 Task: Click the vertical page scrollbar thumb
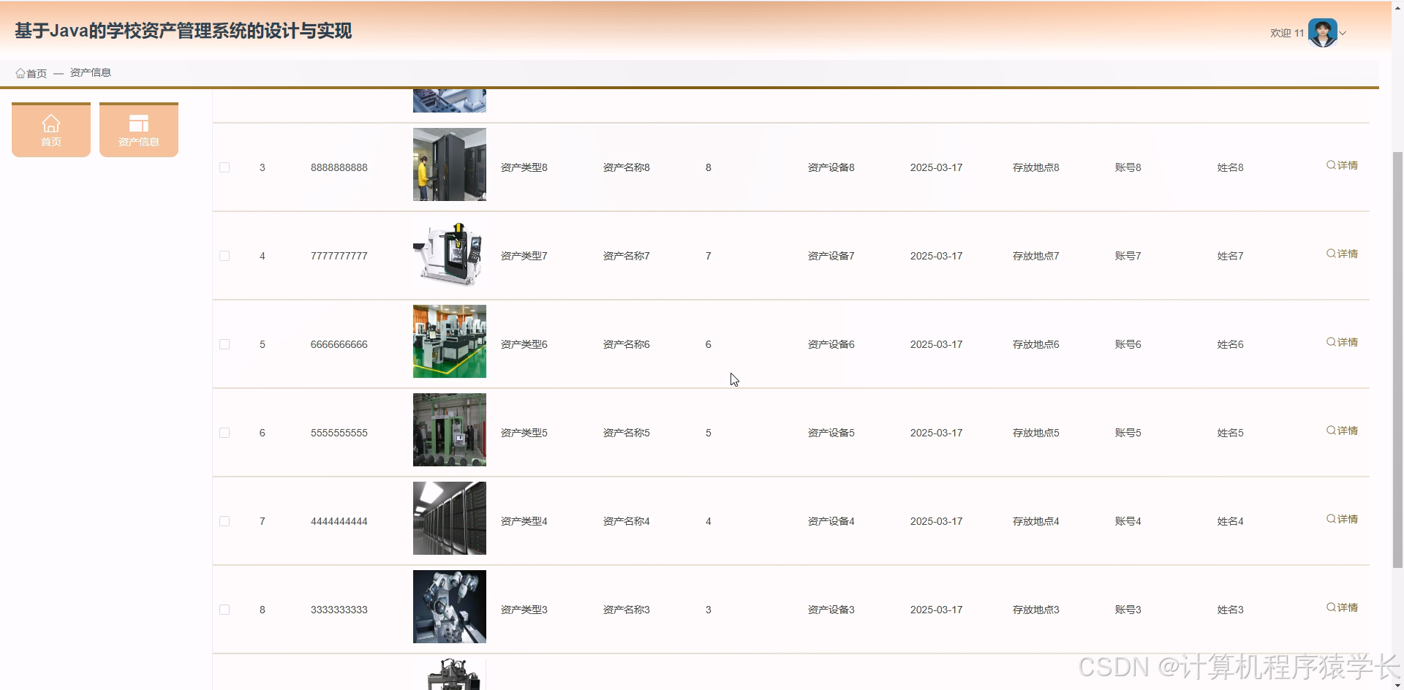[1397, 360]
